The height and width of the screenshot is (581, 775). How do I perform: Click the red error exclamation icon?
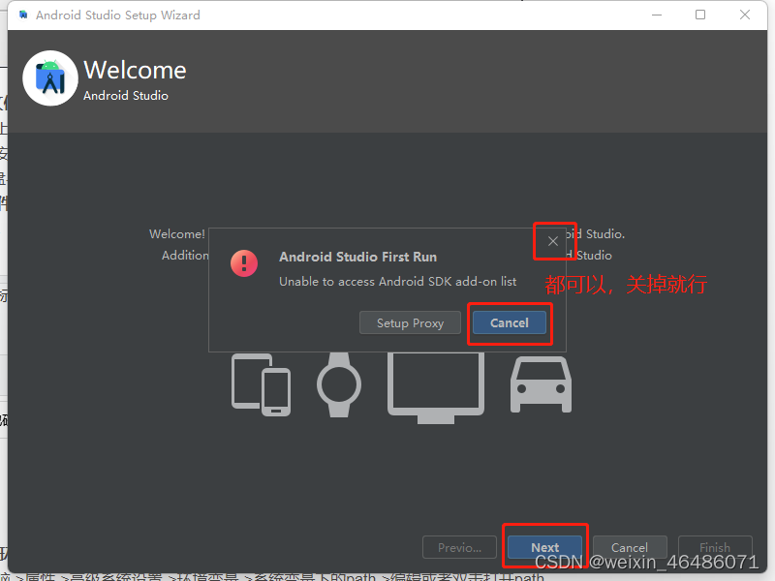click(243, 263)
